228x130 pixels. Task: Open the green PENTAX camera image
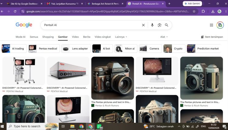click(x=24, y=109)
